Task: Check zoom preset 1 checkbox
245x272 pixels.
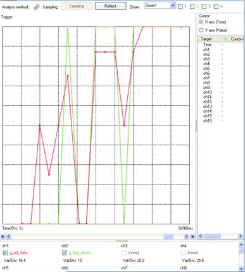Action: [x=180, y=7]
